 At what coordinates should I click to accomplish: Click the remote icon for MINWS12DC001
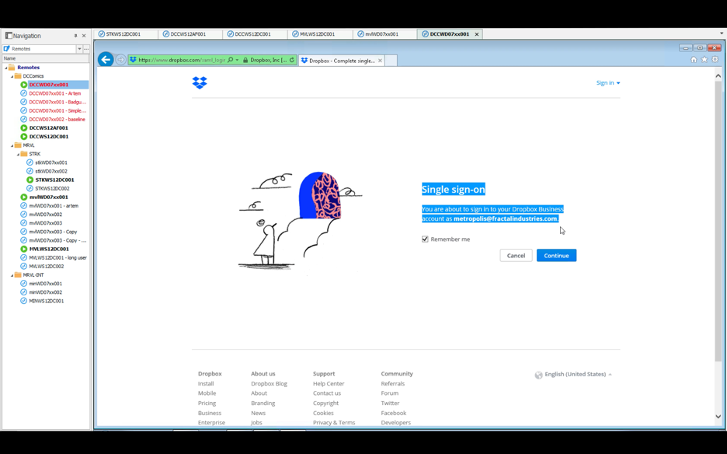tap(23, 301)
